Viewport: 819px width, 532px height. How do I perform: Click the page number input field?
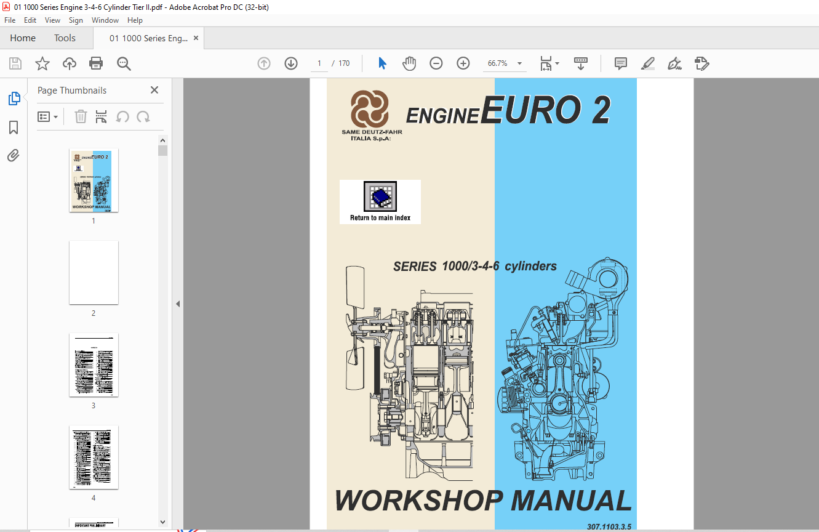coord(319,63)
